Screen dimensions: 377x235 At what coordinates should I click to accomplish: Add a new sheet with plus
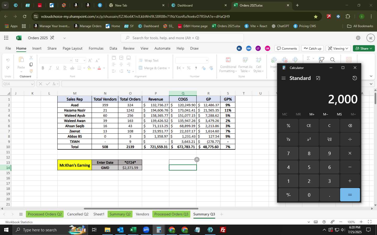[221, 214]
